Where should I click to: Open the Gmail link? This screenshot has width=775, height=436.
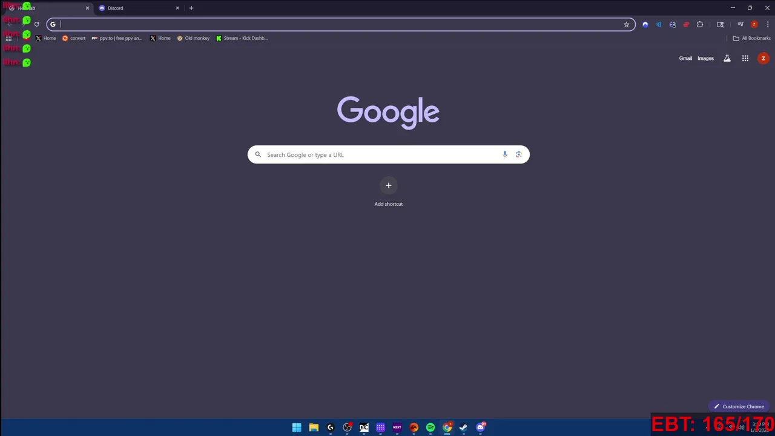pyautogui.click(x=685, y=58)
